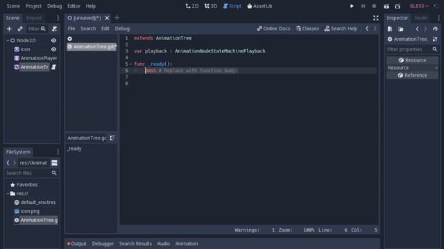Open the Search Results panel

tap(135, 243)
